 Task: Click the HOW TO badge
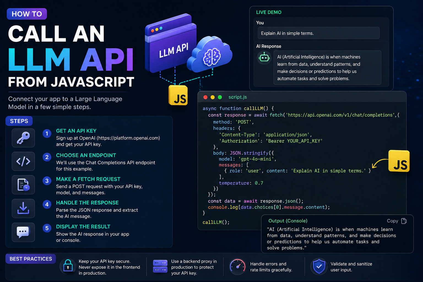tap(27, 14)
